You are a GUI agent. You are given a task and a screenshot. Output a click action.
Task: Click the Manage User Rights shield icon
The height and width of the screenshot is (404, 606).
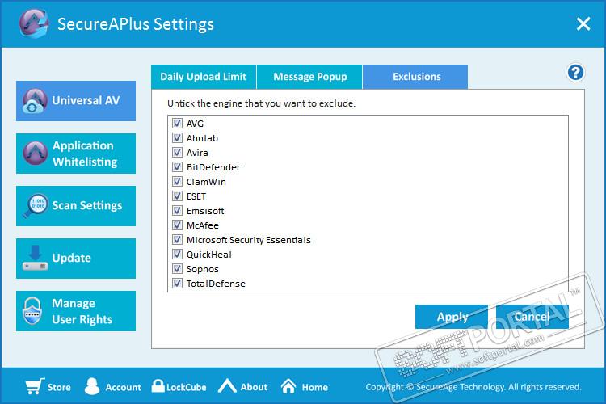pyautogui.click(x=32, y=311)
